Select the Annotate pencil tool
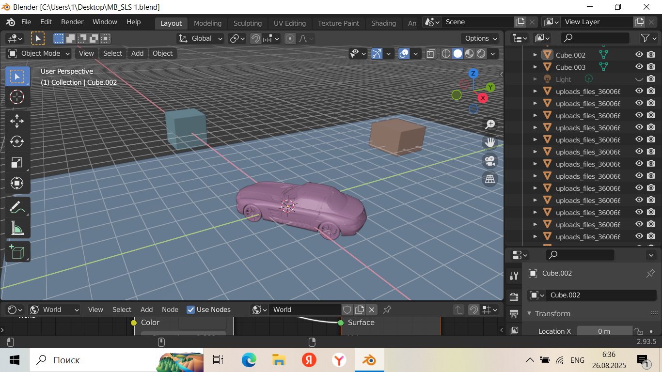 click(x=17, y=207)
